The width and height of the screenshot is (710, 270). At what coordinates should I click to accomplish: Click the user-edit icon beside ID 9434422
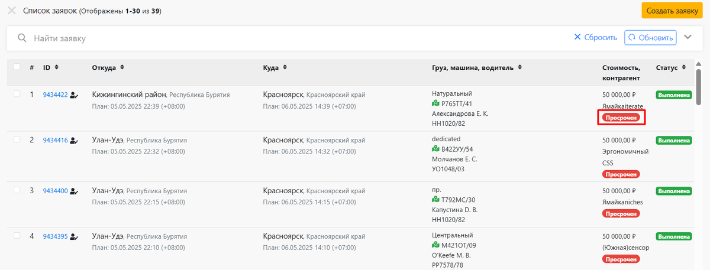tap(74, 95)
